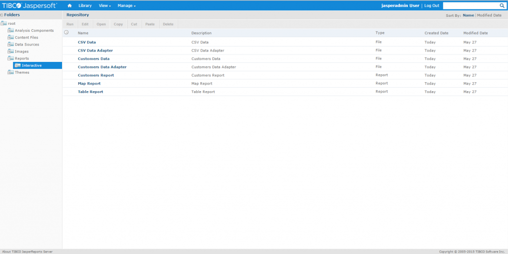Run the Map Report
This screenshot has width=508, height=254.
click(89, 84)
